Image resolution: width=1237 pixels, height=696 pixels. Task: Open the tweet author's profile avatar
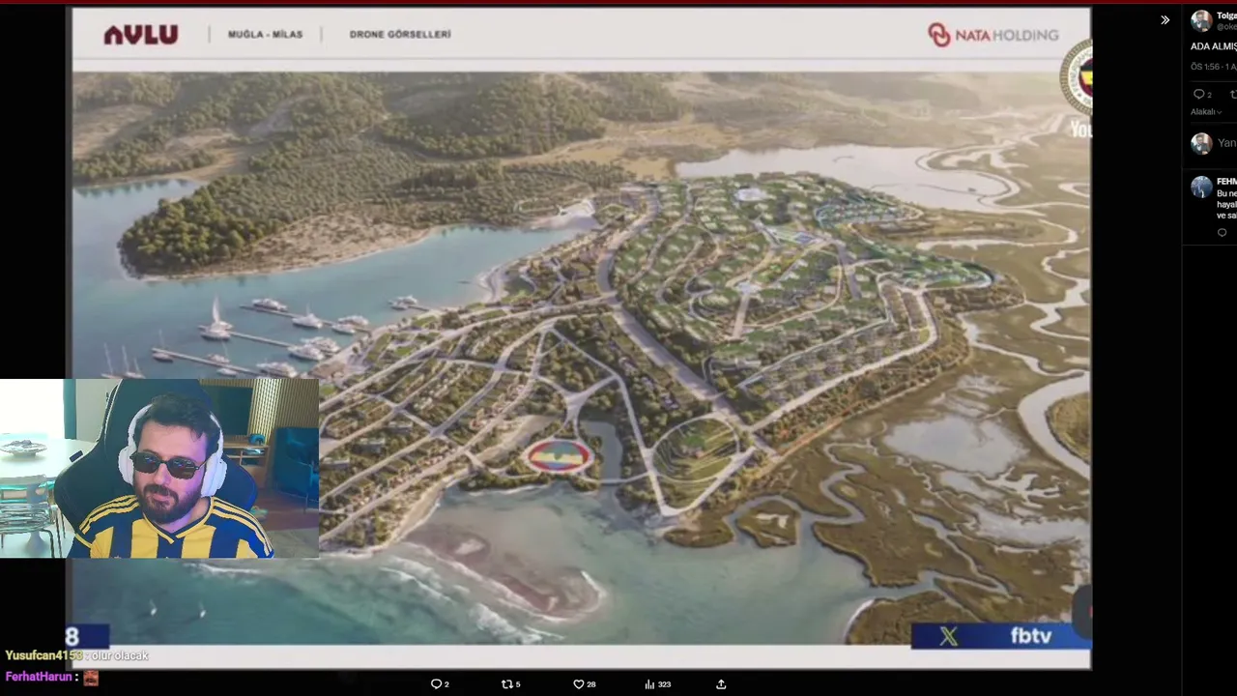click(x=1201, y=21)
